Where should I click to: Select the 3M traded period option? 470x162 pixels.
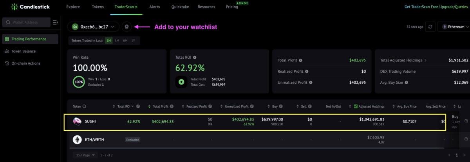click(x=117, y=41)
